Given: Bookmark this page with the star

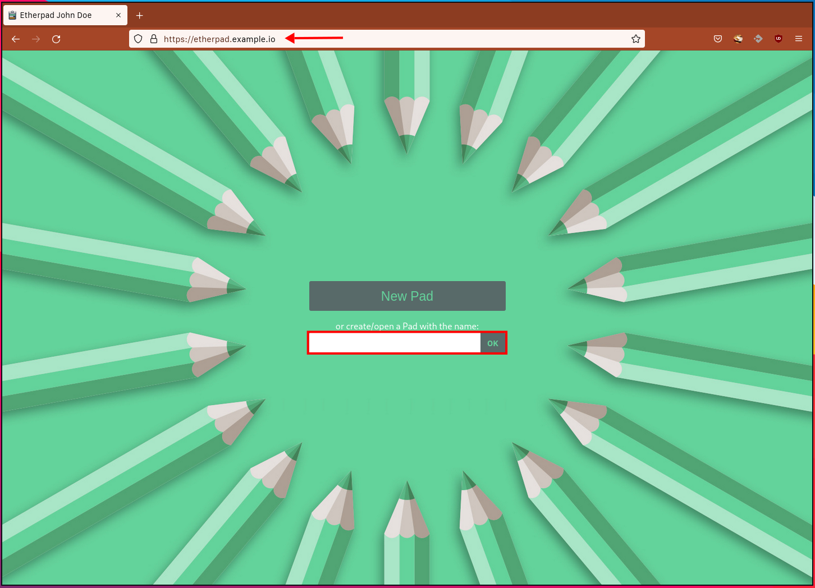Looking at the screenshot, I should (635, 39).
